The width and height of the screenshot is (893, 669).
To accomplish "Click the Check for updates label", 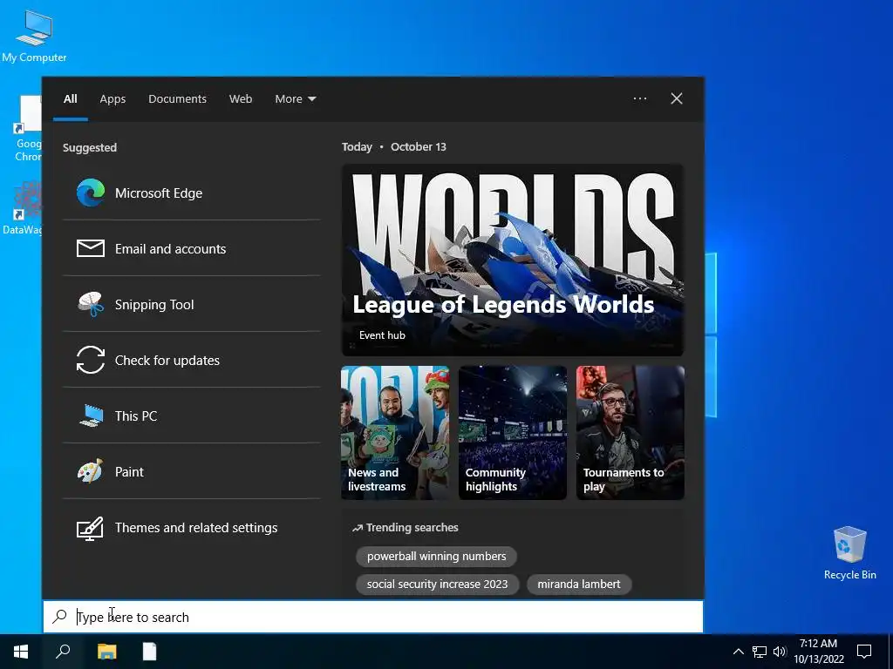I will click(167, 361).
